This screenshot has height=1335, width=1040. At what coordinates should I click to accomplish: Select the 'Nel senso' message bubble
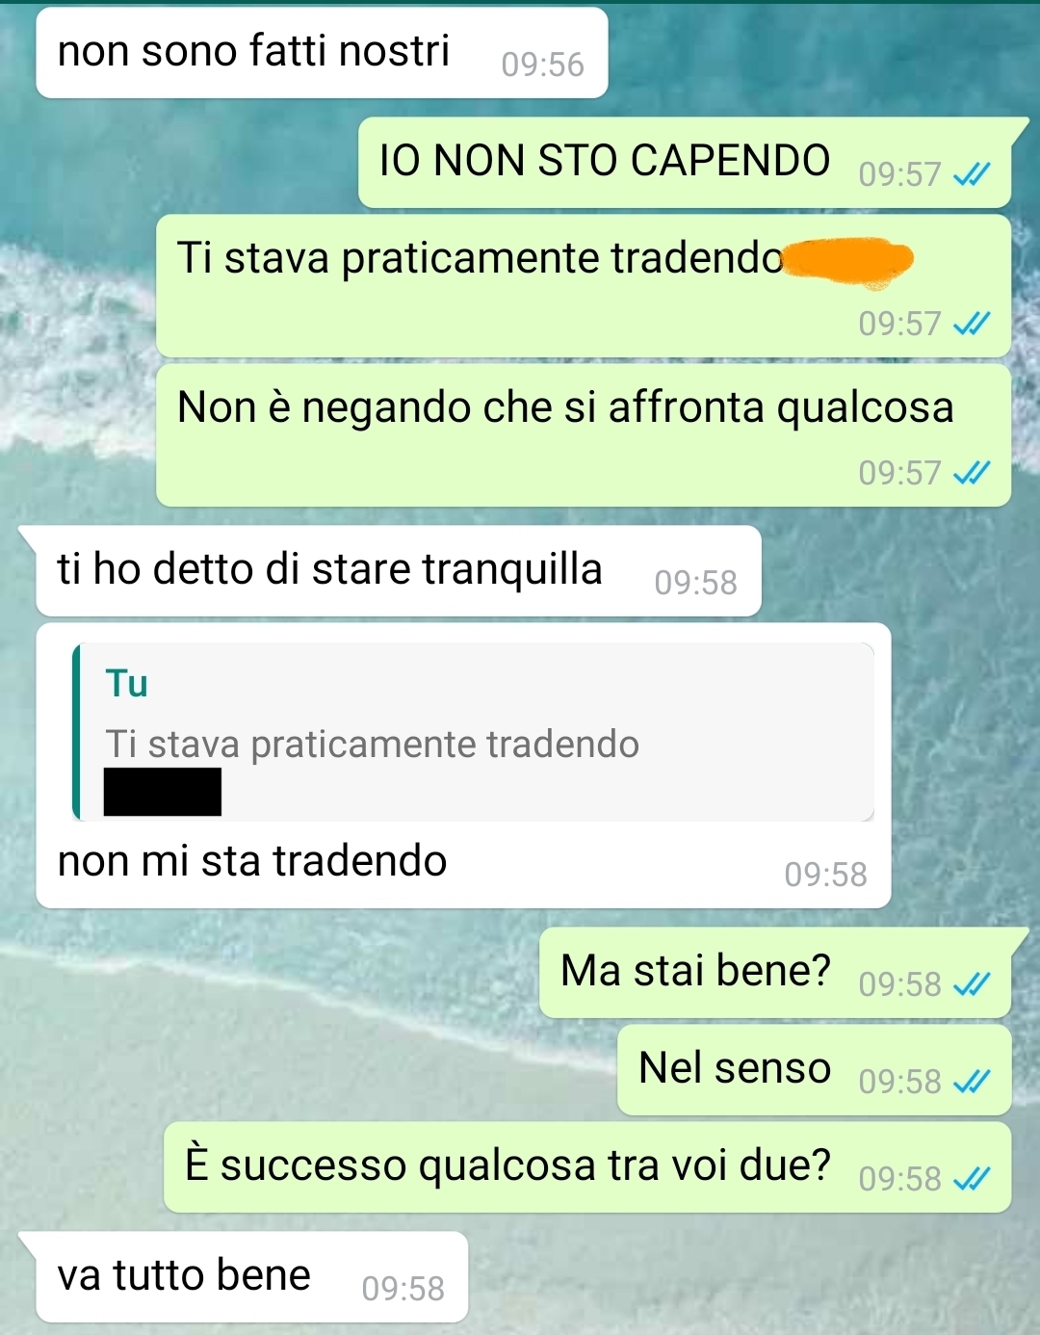814,1069
